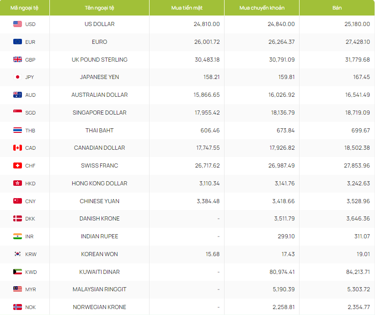Select the Canada flag icon

(17, 148)
